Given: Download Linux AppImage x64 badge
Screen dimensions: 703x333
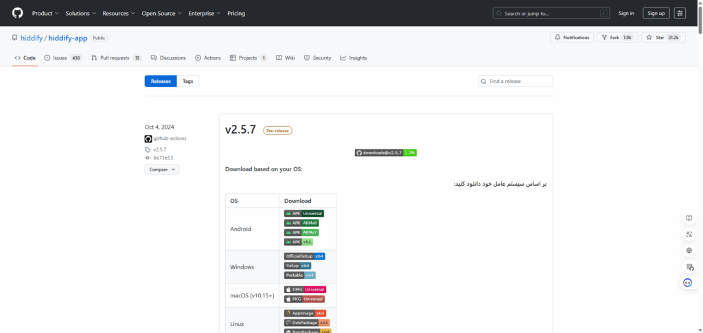Looking at the screenshot, I should coord(306,313).
